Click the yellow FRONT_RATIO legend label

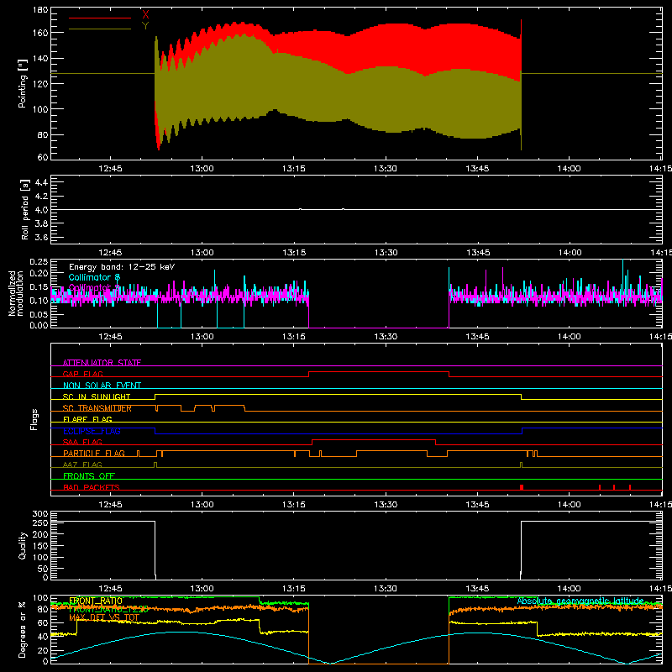[x=95, y=601]
